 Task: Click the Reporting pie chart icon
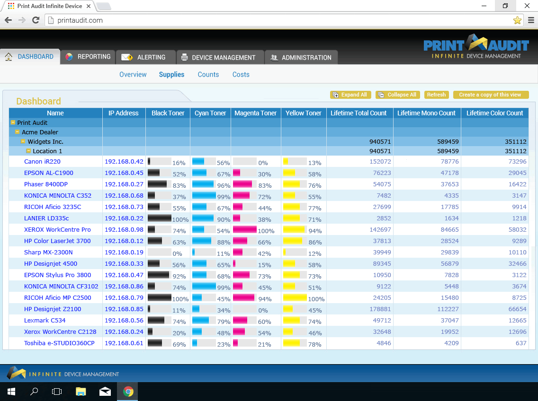tap(69, 57)
